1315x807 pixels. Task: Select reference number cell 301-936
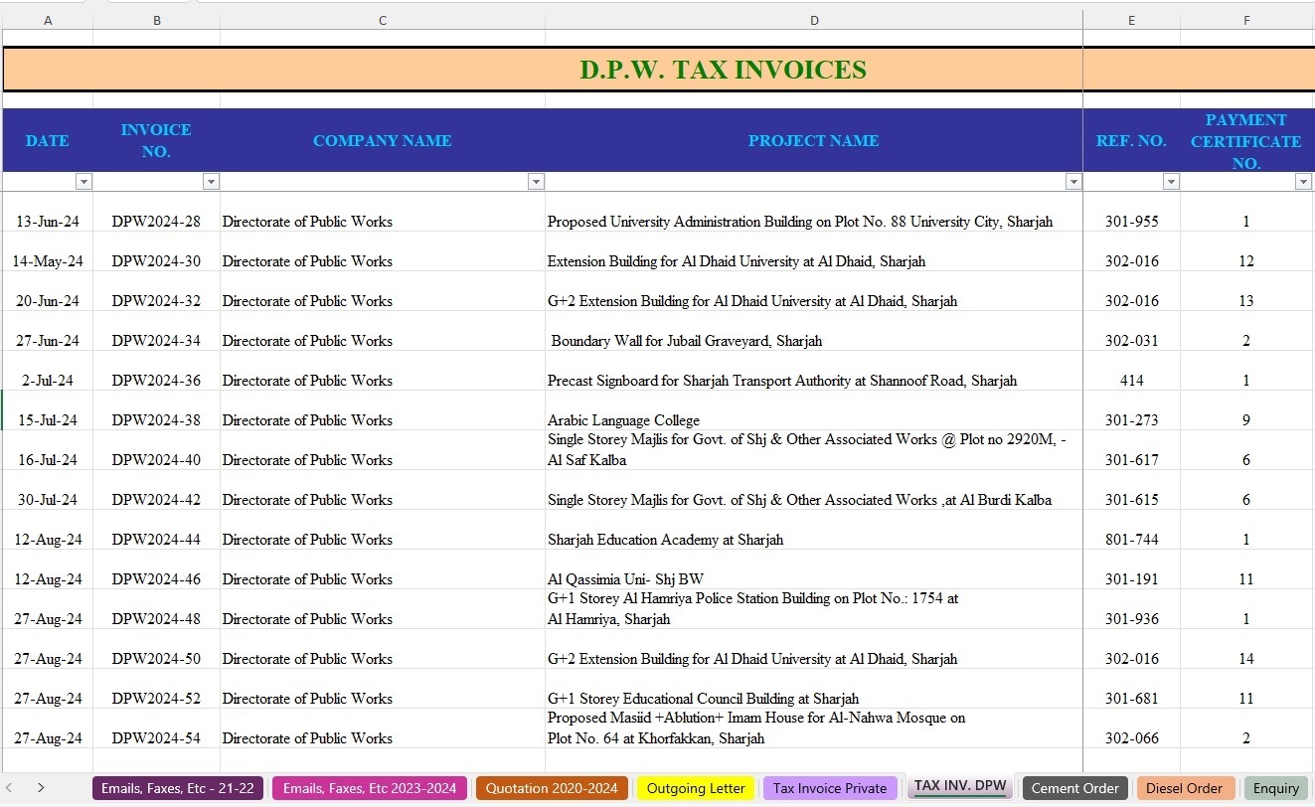click(1131, 610)
